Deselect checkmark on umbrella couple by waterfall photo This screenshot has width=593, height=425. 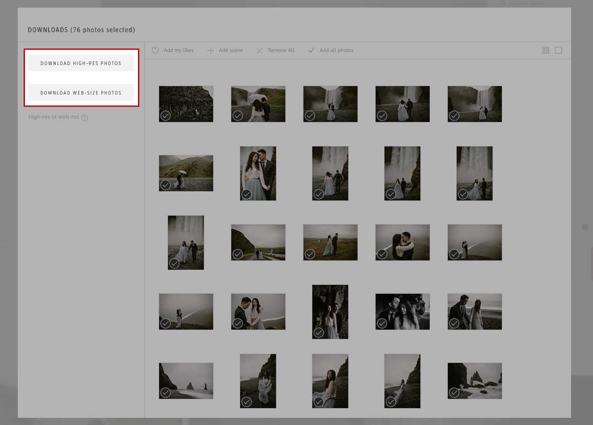pos(238,116)
